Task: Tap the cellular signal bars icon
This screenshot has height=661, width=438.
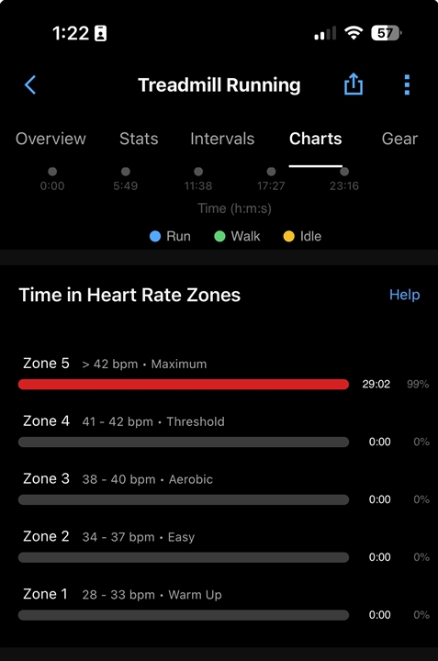Action: click(x=325, y=33)
